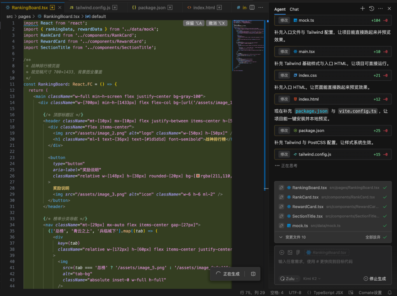Add context with the circled plus icon
397x296 pixels.
tap(282, 253)
